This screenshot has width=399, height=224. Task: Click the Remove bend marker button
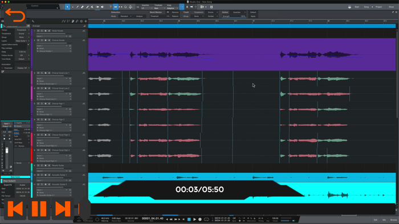tap(176, 12)
